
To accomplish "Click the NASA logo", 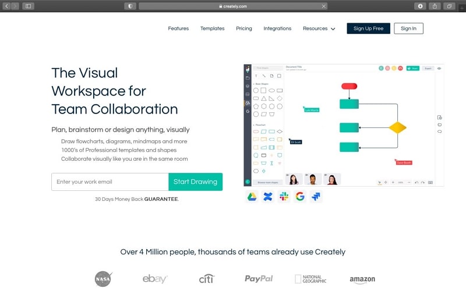I will coord(103,279).
